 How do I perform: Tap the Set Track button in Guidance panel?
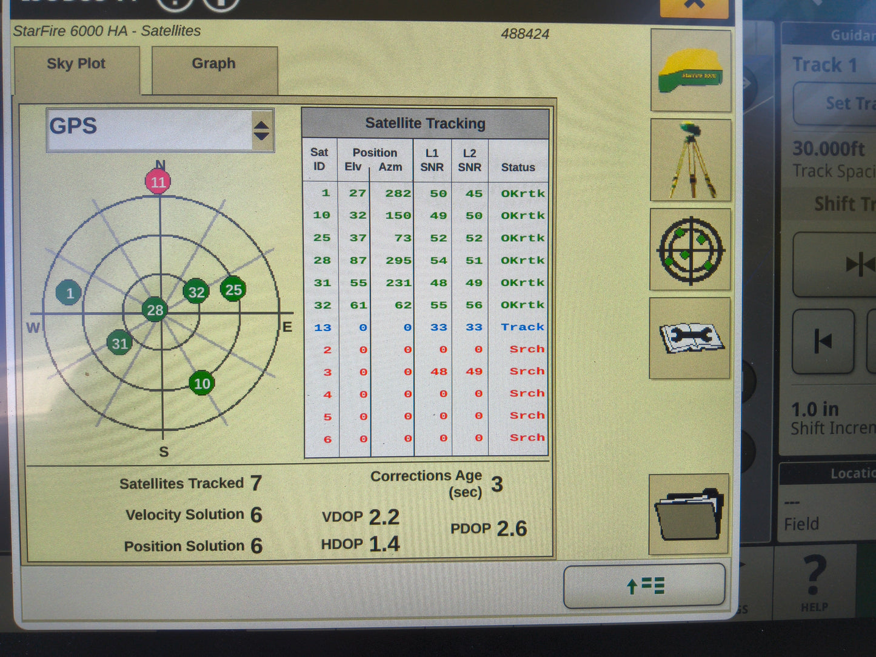(x=835, y=104)
